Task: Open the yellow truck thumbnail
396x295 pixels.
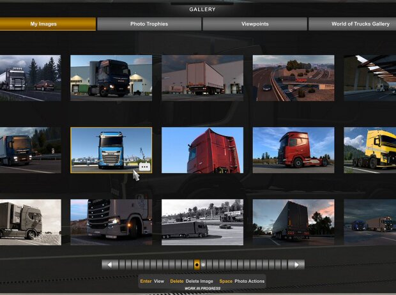Action: (370, 150)
